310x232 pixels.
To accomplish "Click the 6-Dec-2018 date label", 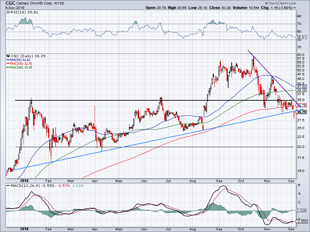I will [x=15, y=8].
